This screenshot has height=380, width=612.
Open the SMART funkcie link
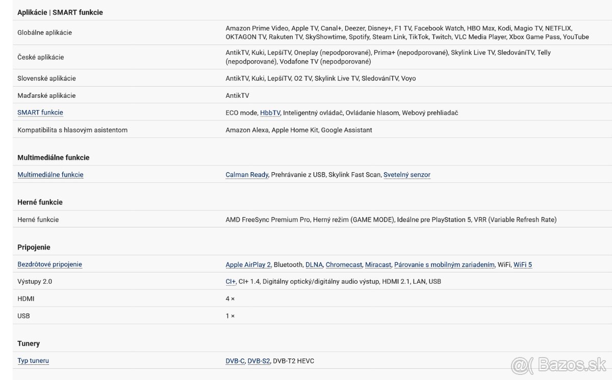40,113
